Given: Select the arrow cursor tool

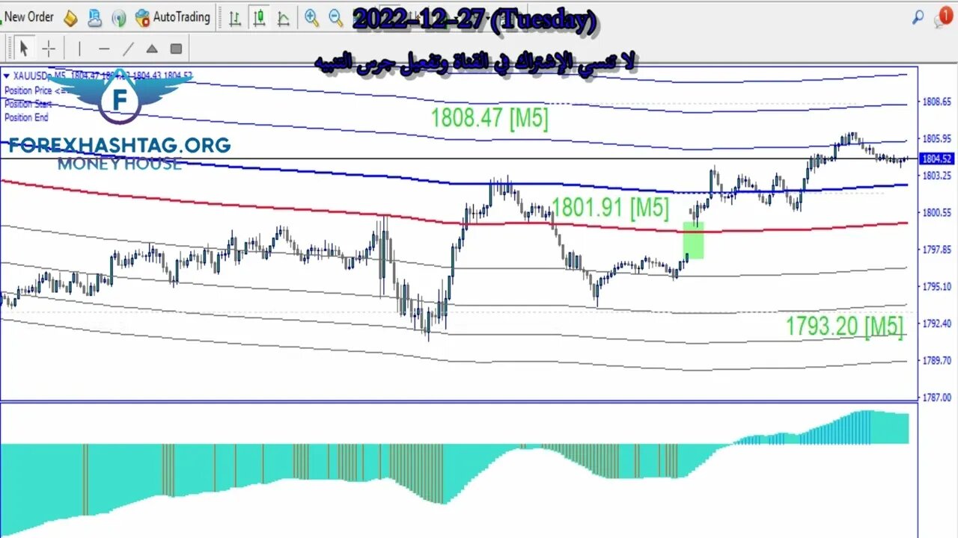Looking at the screenshot, I should pos(23,49).
